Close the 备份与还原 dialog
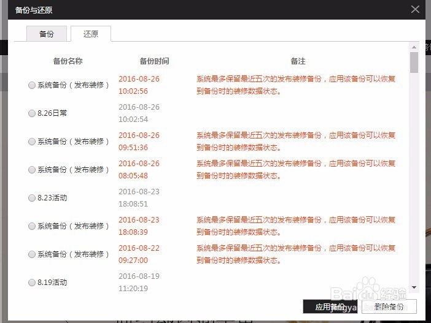 point(415,9)
